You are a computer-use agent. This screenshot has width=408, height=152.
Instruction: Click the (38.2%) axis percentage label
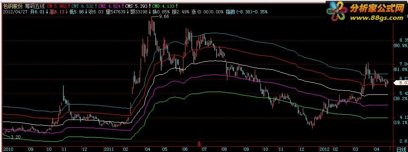pyautogui.click(x=401, y=98)
